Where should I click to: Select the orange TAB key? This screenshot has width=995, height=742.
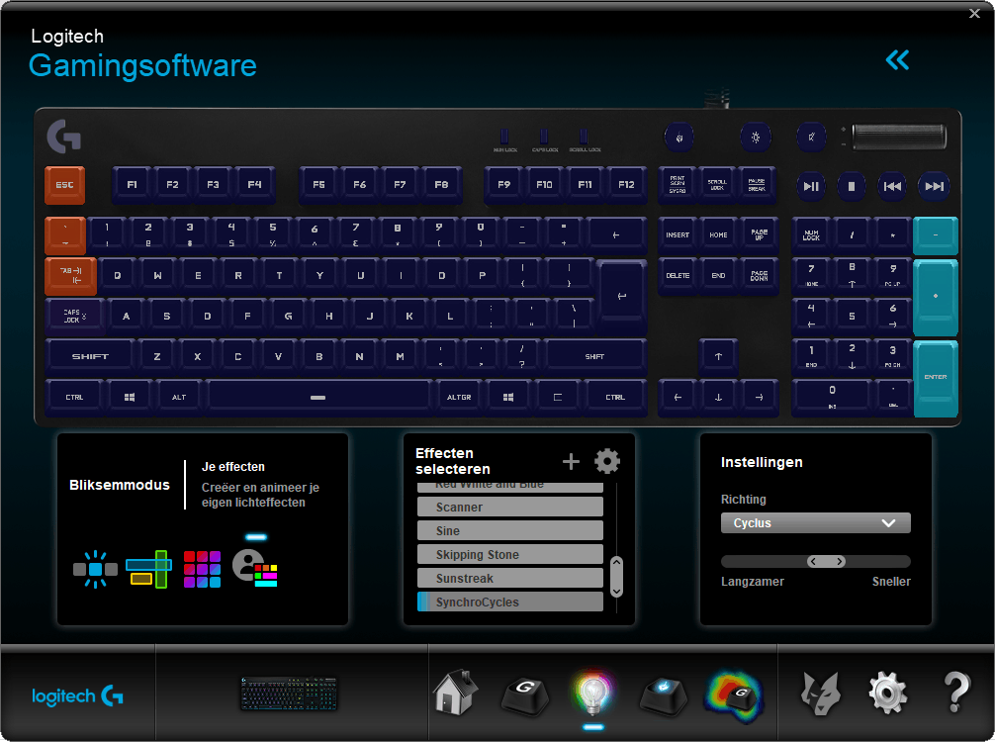(70, 275)
